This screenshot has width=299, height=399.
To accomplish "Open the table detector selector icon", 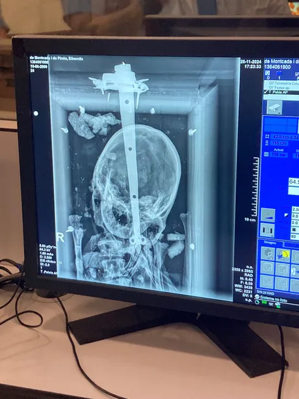I will [274, 107].
